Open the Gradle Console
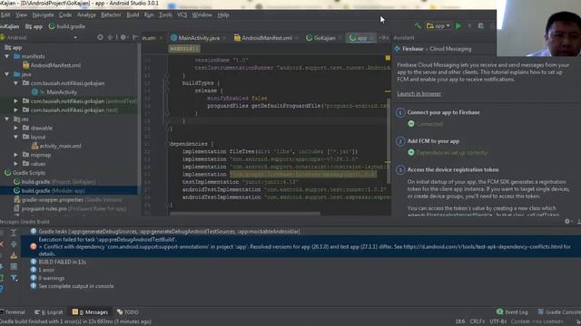581x326 pixels. (559, 312)
